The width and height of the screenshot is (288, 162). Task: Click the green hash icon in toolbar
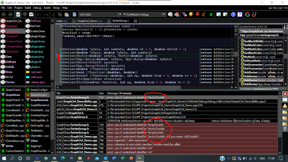point(211,14)
